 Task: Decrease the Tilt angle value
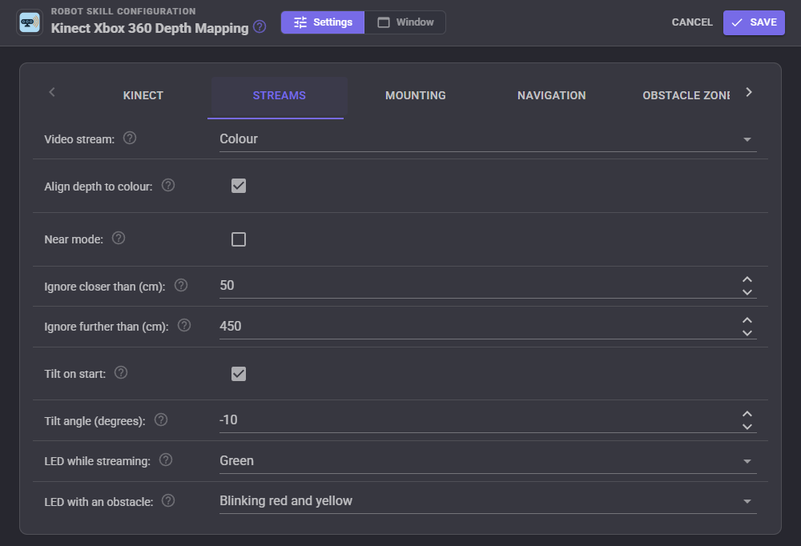pyautogui.click(x=747, y=427)
